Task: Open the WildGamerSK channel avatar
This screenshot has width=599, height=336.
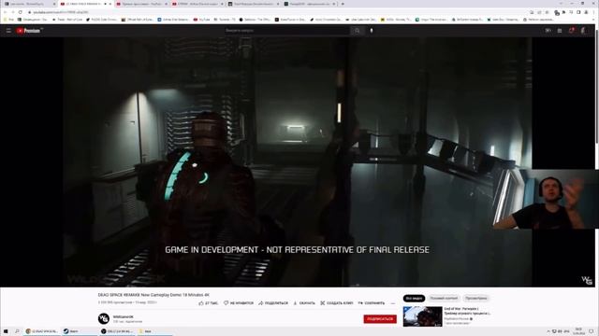Action: pyautogui.click(x=104, y=318)
